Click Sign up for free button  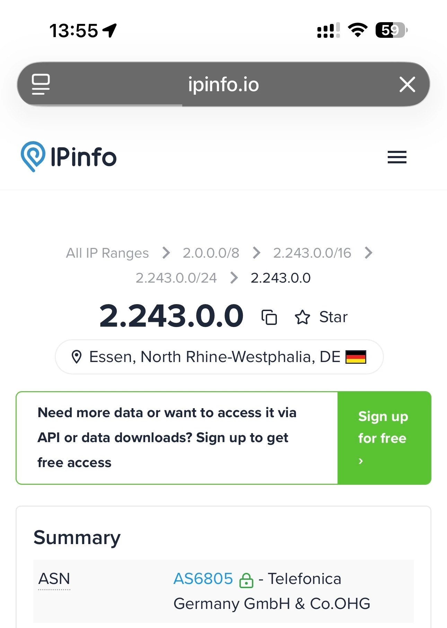(384, 438)
